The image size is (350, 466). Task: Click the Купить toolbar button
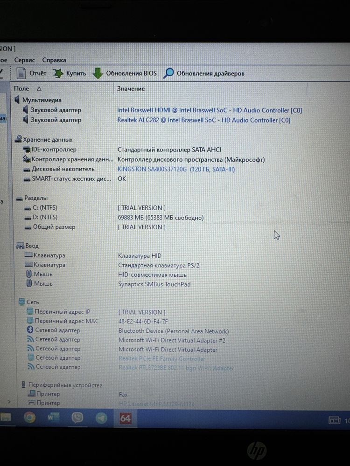[x=70, y=73]
